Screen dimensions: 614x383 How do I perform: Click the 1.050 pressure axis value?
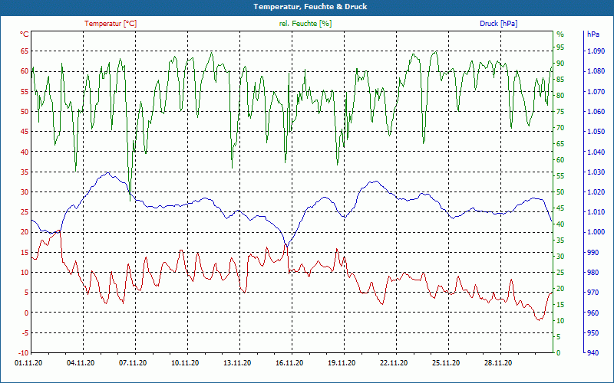tap(596, 131)
